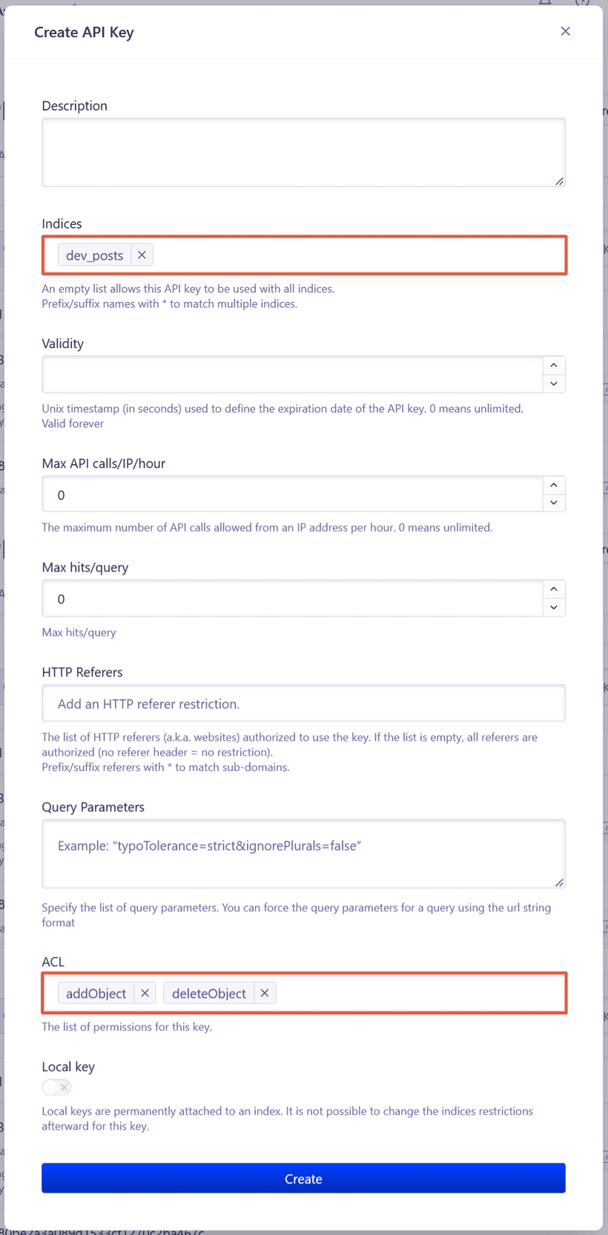The width and height of the screenshot is (608, 1235).
Task: Increase the Max hits/query value
Action: coord(553,588)
